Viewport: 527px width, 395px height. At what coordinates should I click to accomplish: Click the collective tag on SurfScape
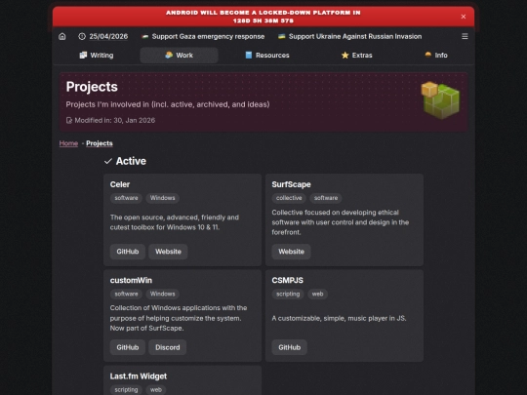(x=289, y=198)
